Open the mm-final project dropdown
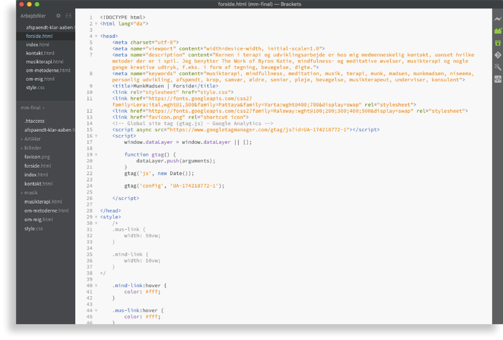Image resolution: width=503 pixels, height=340 pixels. pyautogui.click(x=32, y=108)
